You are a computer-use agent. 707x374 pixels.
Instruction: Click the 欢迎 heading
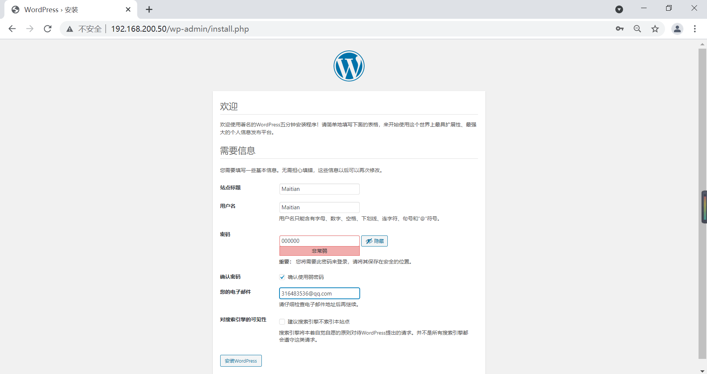(x=229, y=106)
